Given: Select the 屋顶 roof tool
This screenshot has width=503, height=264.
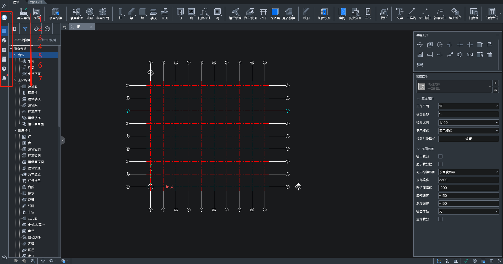Looking at the screenshot, I should [165, 14].
